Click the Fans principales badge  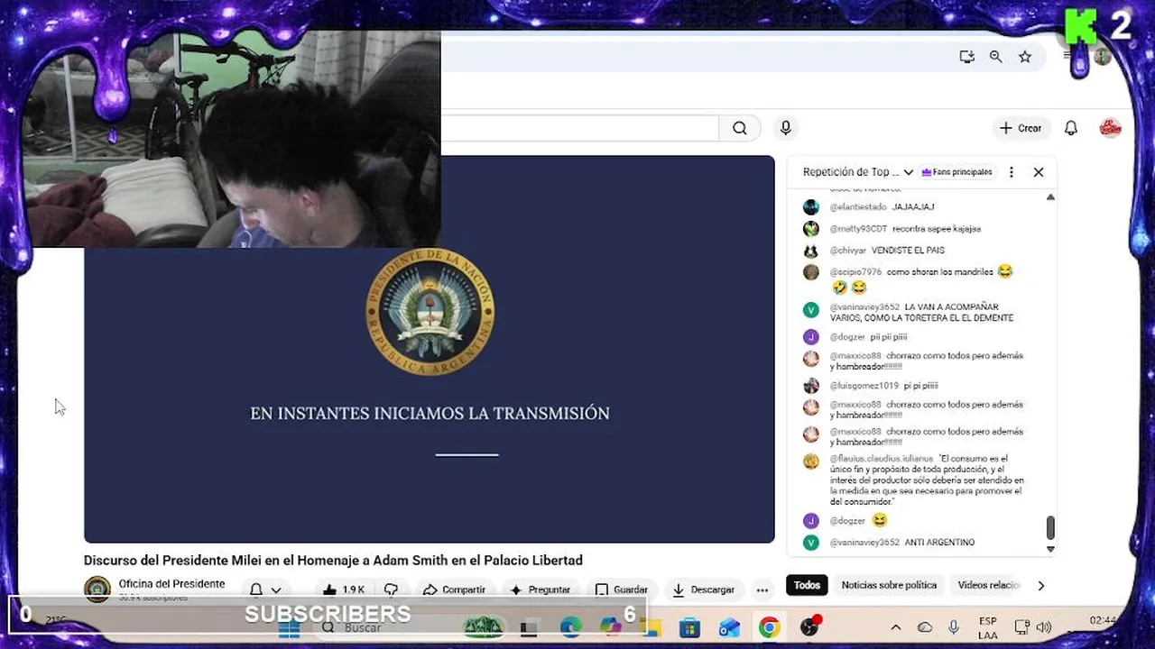(956, 172)
